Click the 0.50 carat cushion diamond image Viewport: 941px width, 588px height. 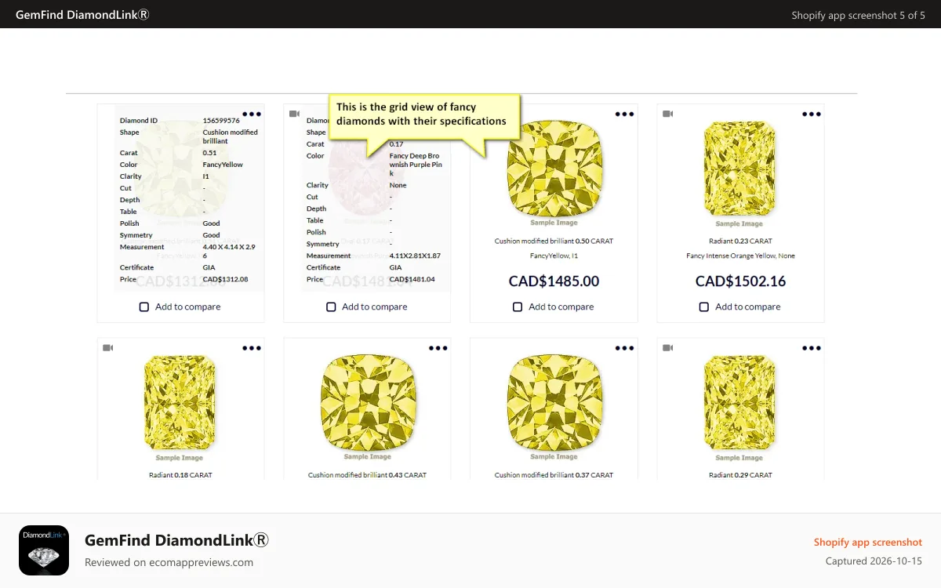point(554,169)
